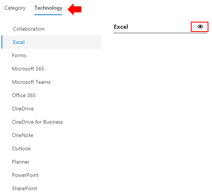Screen dimensions: 212x195
Task: Toggle Excel visibility with the eye icon
Action: [x=200, y=27]
